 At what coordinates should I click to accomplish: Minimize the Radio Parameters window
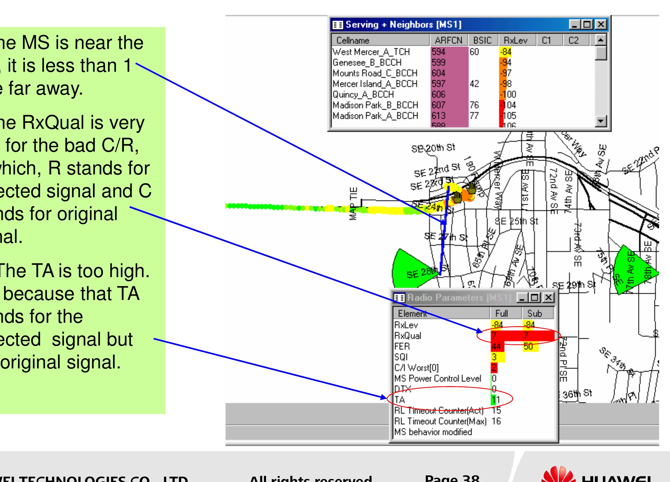coord(523,297)
